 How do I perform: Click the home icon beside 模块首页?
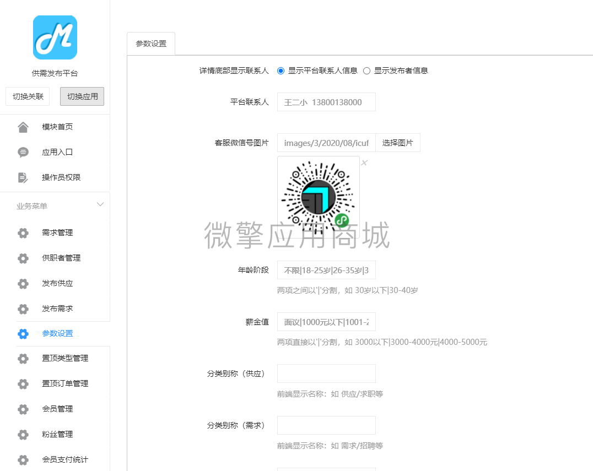(x=23, y=127)
